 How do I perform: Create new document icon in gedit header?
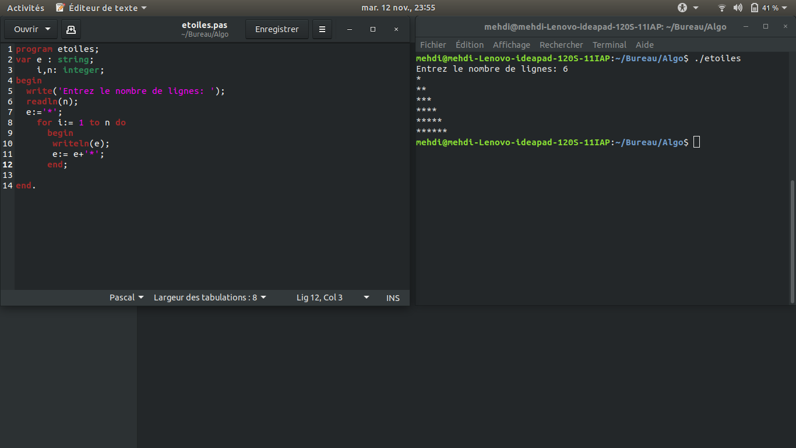pos(71,29)
